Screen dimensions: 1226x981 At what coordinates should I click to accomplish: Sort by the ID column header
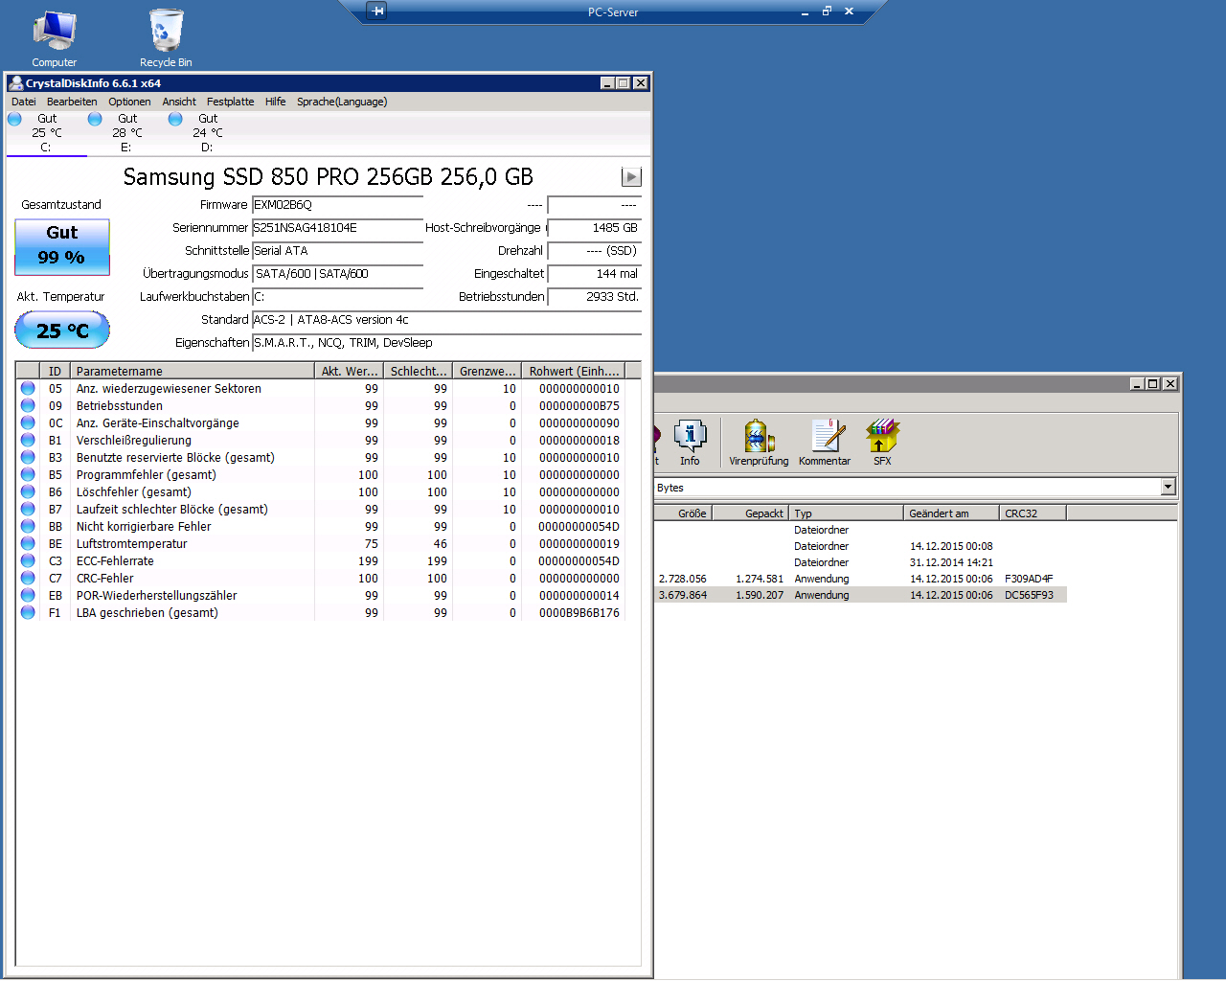click(55, 371)
